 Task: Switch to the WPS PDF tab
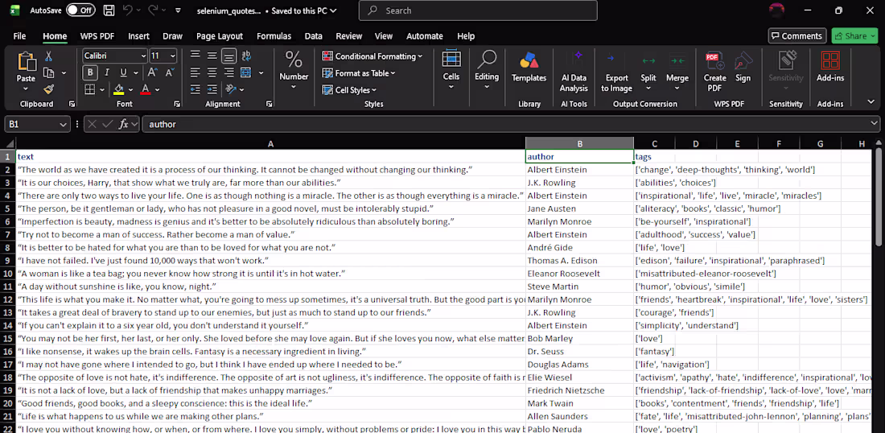[x=97, y=35]
